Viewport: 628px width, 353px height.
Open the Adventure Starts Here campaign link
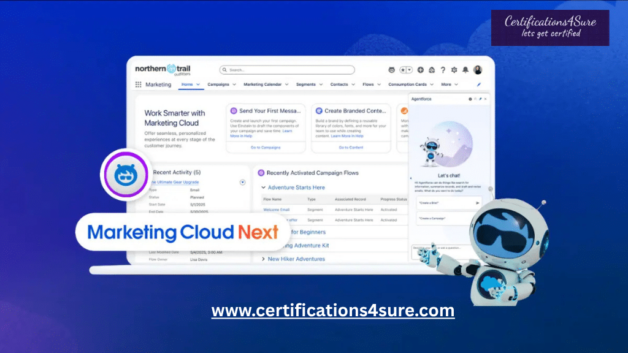(296, 188)
